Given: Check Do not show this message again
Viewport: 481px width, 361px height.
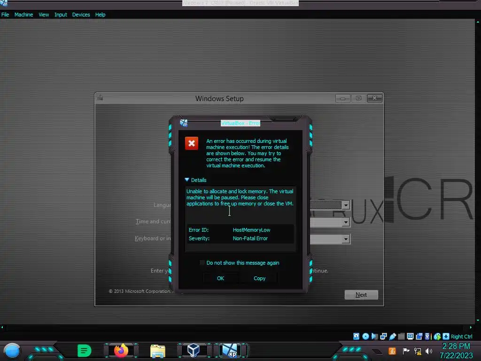Looking at the screenshot, I should 202,262.
